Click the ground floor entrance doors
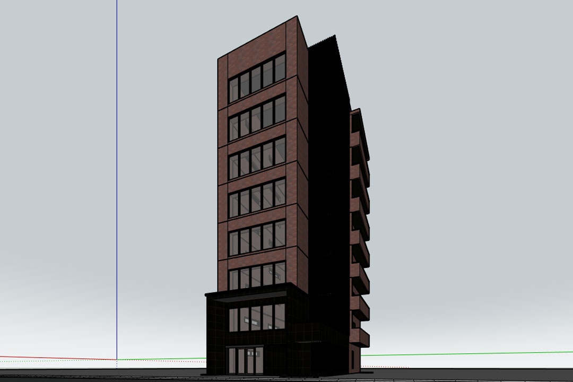The image size is (573, 382). [x=245, y=360]
